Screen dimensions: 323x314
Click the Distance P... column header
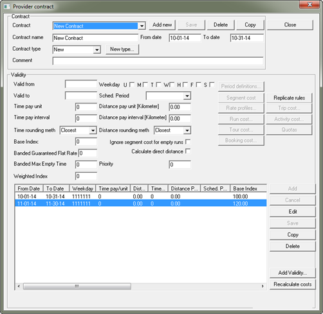coord(184,189)
